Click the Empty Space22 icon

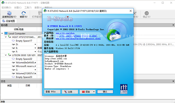click(13, 59)
